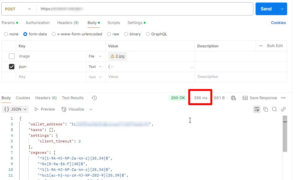Viewport: 296px width, 180px height.
Task: Check the image row checkbox
Action: click(11, 56)
